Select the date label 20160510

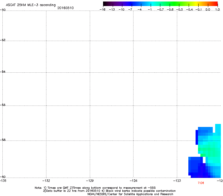coord(65,8)
